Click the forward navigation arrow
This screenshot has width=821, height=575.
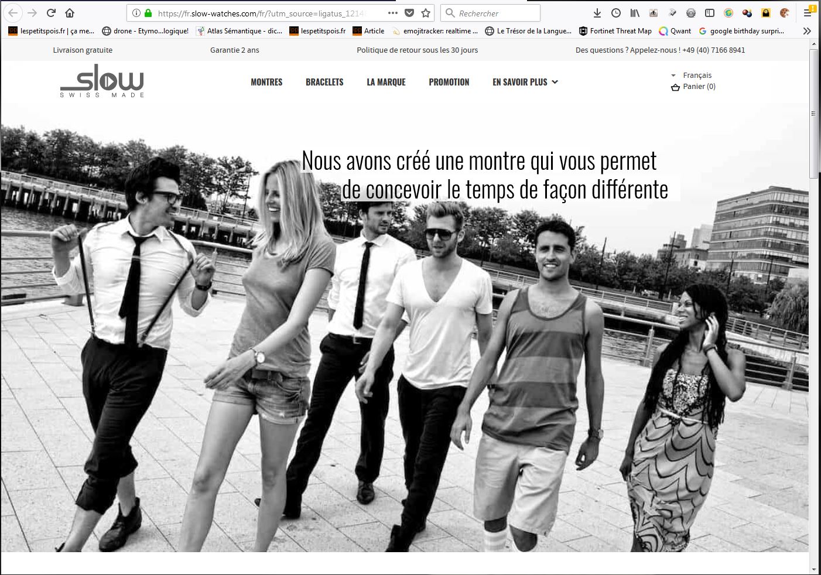point(32,13)
